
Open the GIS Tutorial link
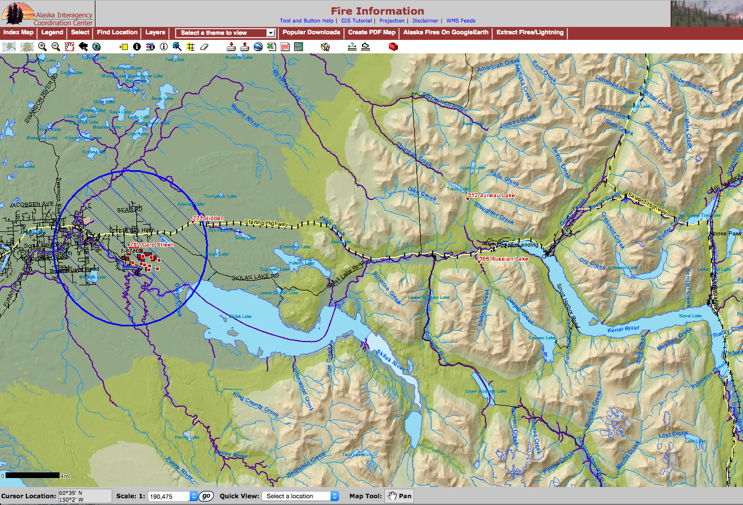tap(356, 21)
